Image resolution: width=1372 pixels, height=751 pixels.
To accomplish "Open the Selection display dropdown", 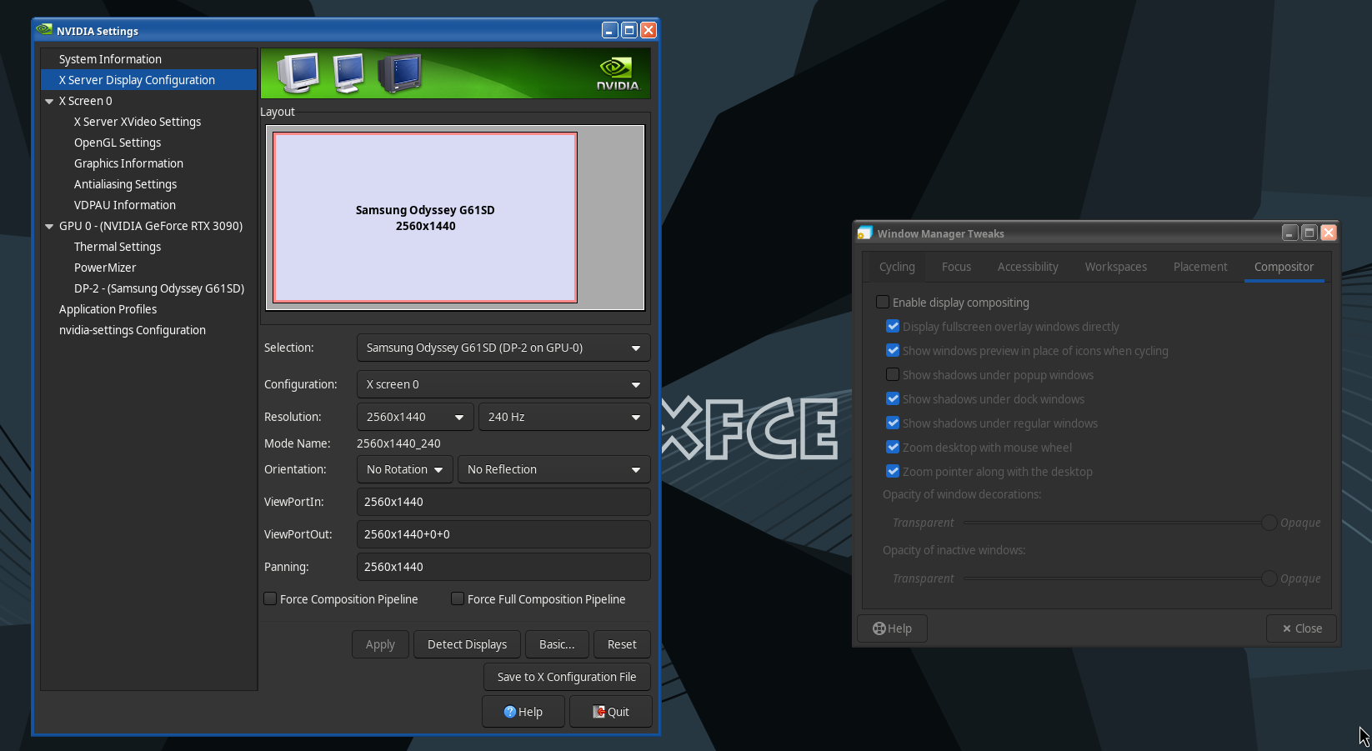I will [x=503, y=348].
